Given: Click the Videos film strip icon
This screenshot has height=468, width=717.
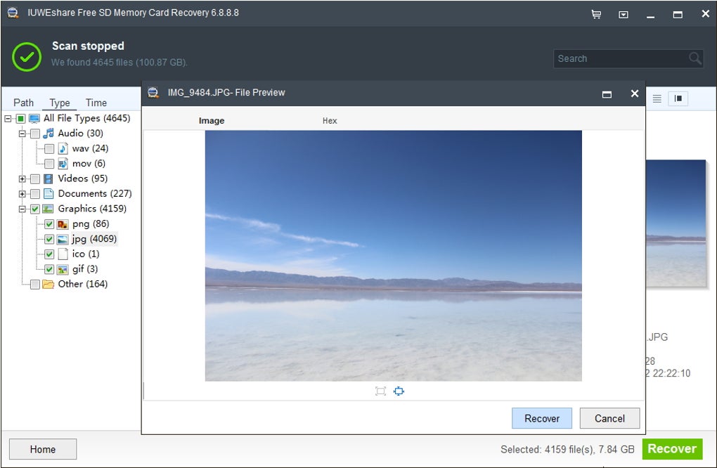Looking at the screenshot, I should pyautogui.click(x=48, y=178).
